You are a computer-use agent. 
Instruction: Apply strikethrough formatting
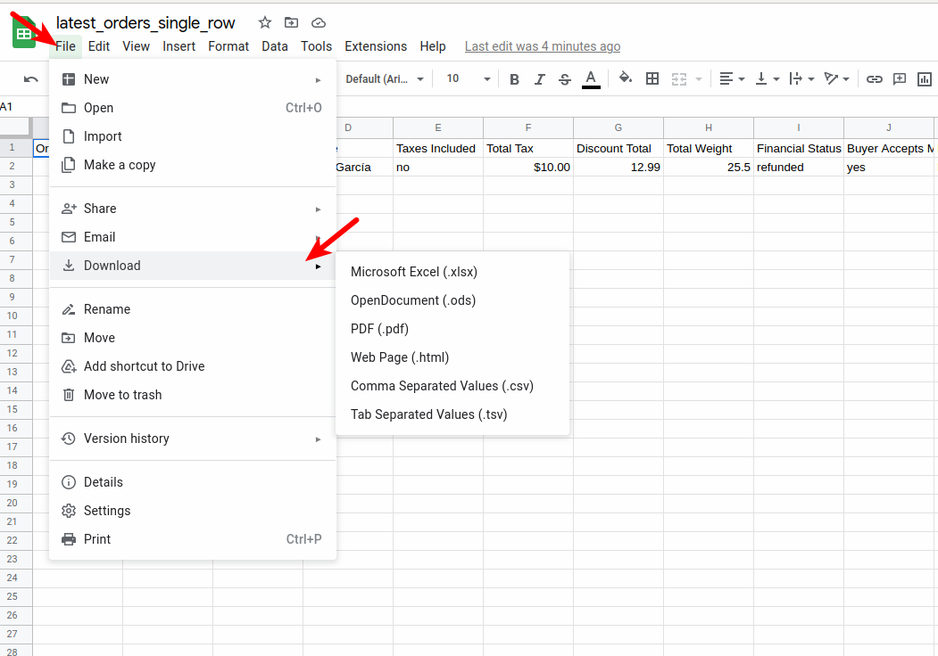tap(564, 78)
